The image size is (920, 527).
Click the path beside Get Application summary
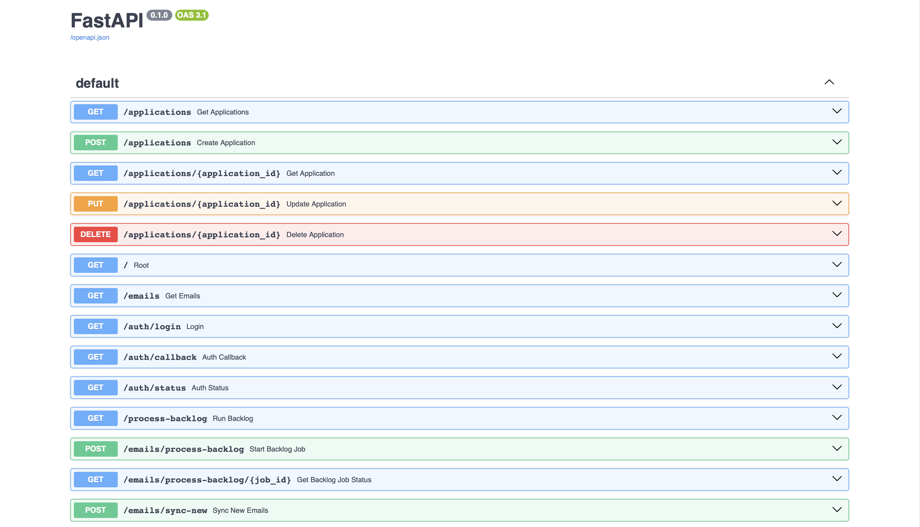(x=202, y=174)
